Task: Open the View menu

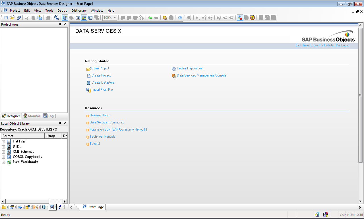Action: click(x=38, y=11)
